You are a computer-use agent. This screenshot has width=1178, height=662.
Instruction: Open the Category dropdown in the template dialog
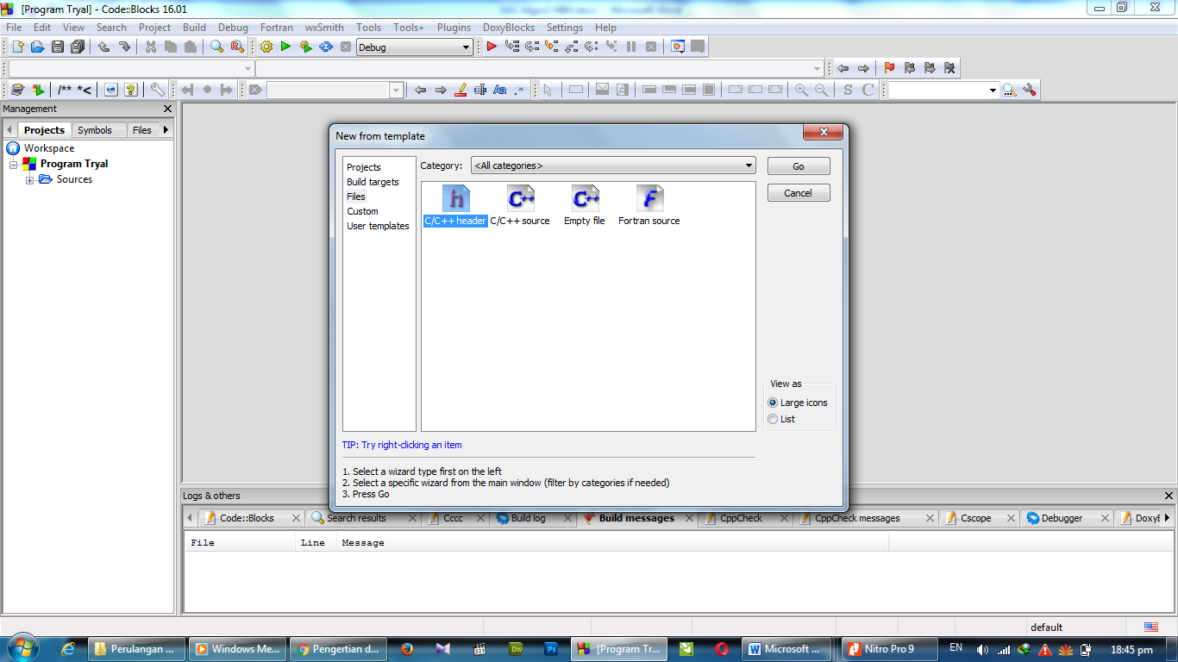(x=747, y=165)
